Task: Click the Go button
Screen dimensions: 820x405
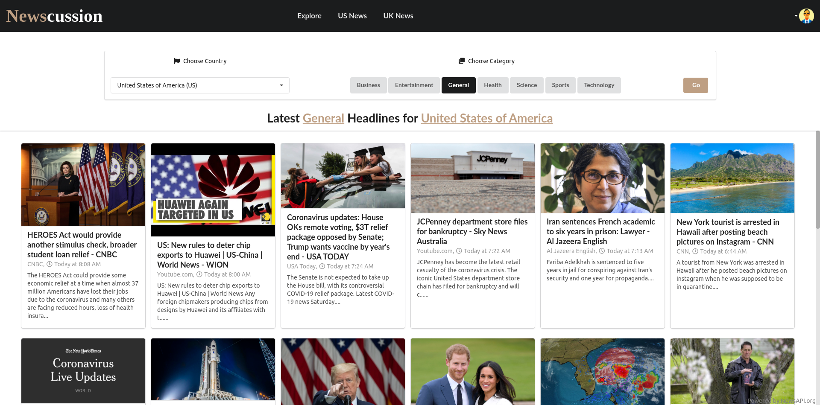Action: point(696,85)
